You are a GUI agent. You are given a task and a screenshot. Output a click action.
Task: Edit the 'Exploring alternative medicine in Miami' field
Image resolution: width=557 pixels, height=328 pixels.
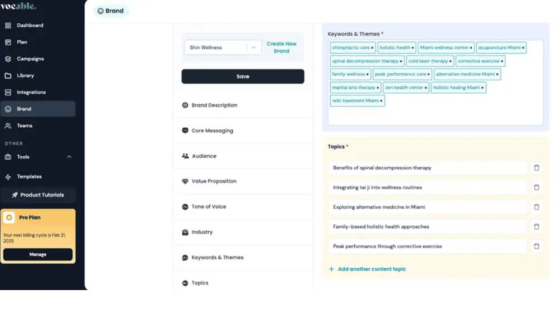[x=427, y=207]
